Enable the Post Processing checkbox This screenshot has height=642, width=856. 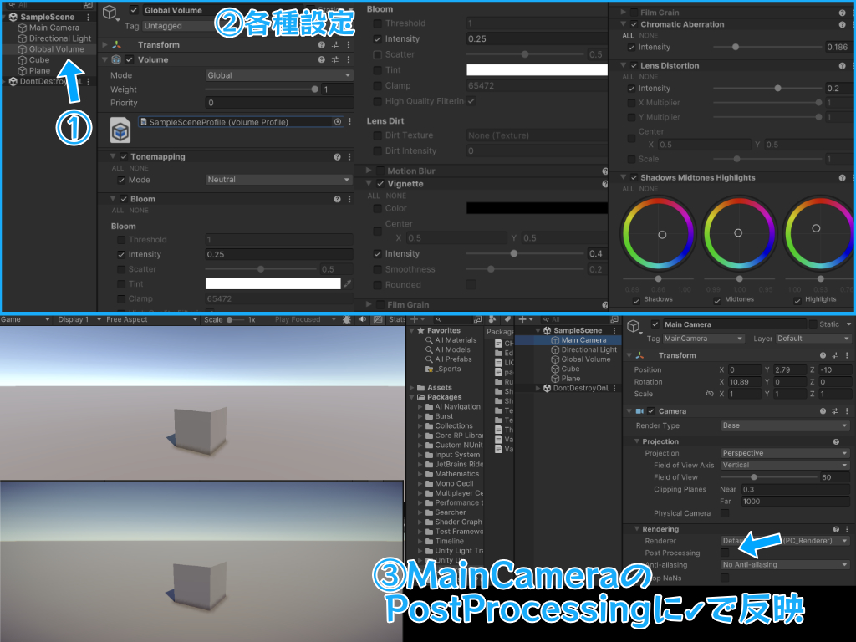[x=725, y=553]
